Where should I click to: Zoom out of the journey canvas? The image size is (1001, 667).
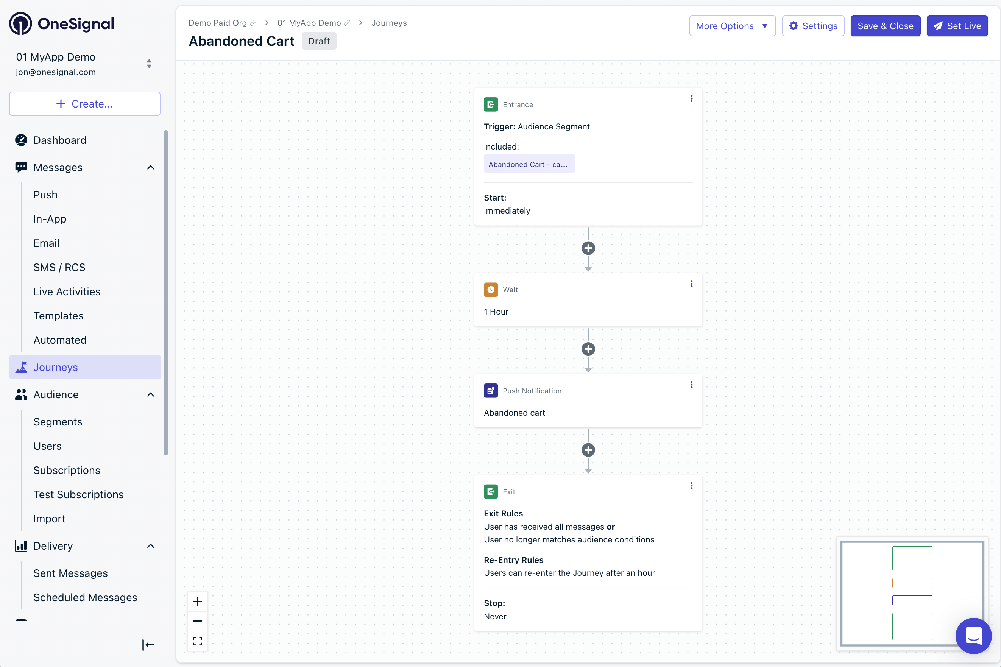coord(197,621)
